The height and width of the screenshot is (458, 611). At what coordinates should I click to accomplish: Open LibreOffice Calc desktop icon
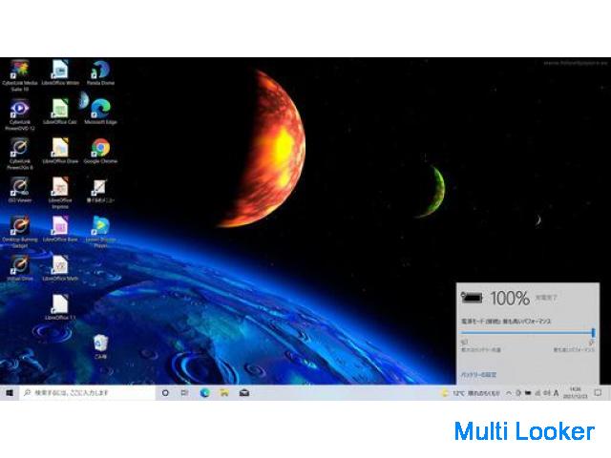(x=59, y=108)
